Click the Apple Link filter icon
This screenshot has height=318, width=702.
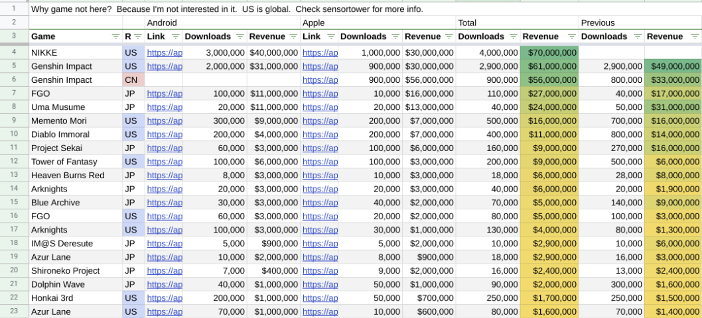[330, 36]
